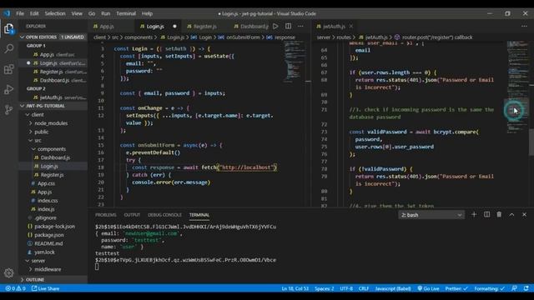Screen dimensions: 534x300
Task: Open the Manage gear settings icon
Action: [x=9, y=272]
